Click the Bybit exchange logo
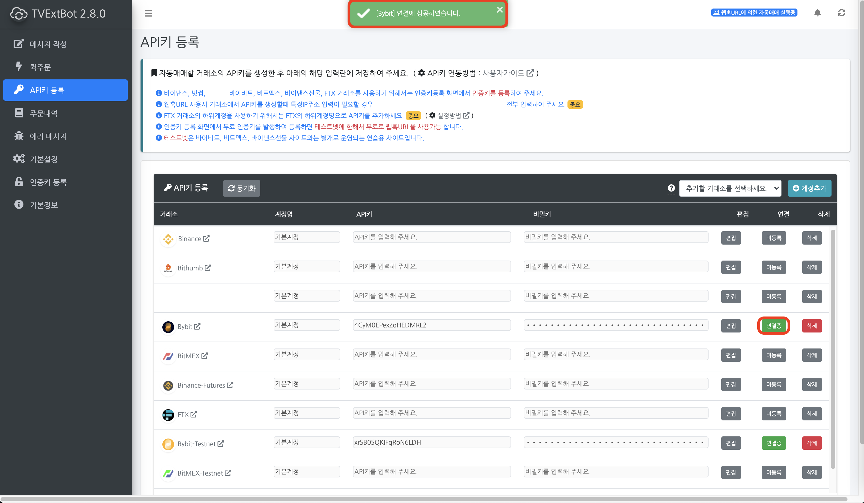 [x=168, y=327]
